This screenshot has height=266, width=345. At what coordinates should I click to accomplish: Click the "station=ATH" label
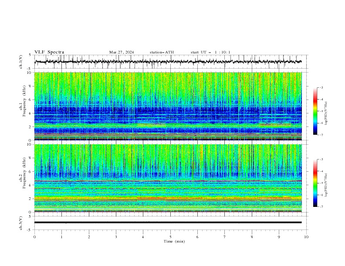(162, 52)
